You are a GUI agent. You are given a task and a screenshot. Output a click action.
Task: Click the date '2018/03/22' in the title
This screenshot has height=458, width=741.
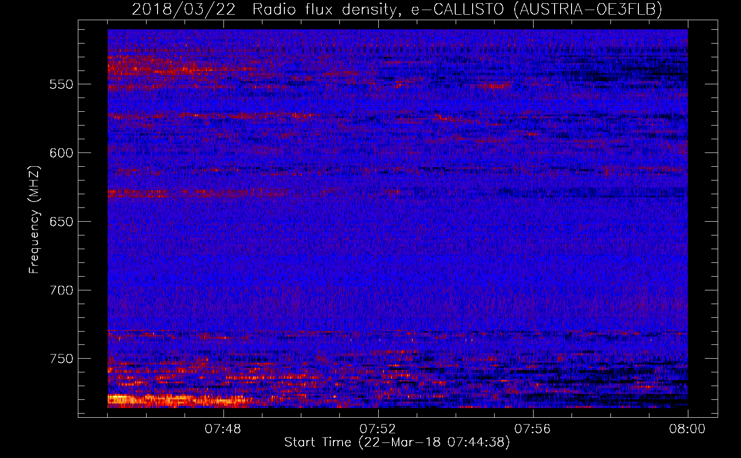tap(184, 9)
